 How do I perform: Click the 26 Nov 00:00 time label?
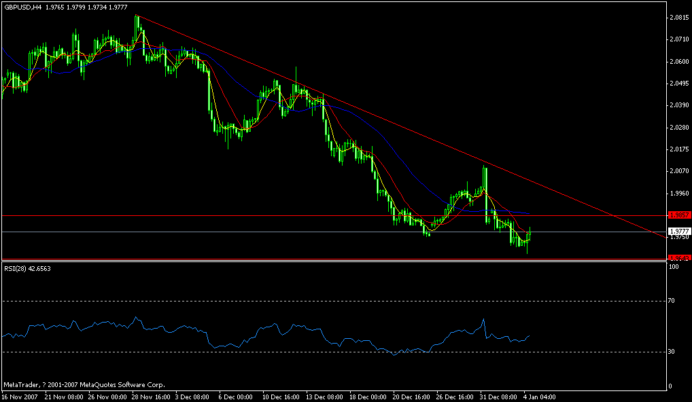point(106,397)
